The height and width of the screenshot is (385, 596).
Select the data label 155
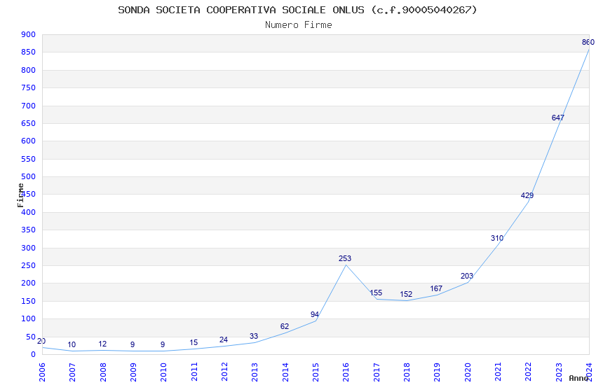click(x=376, y=293)
